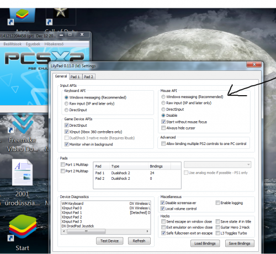Screen dimensions: 276x254
Task: Select Pad 2 Dualshock 2 row
Action: click(137, 178)
